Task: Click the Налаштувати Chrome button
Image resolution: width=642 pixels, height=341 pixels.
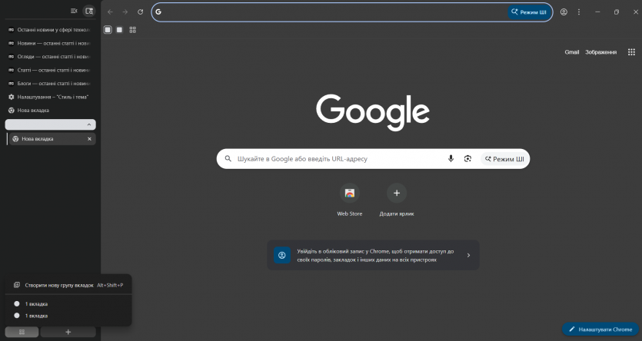Action: coord(600,329)
